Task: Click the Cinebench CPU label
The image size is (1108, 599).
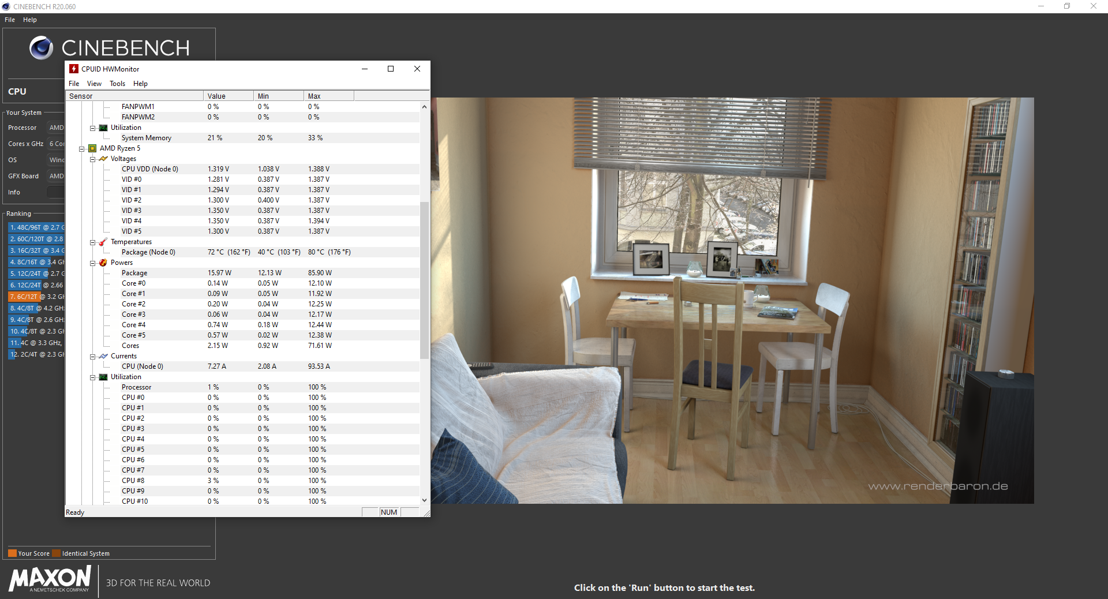Action: pyautogui.click(x=17, y=91)
